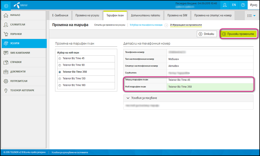Screen dimensions: 260x156
Task: Open ДОКУМЕНТИ sidebar section
Action: coord(24,72)
